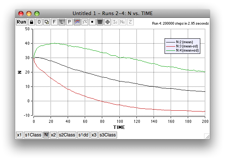The height and width of the screenshot is (160, 225).
Task: Click the dashed lines plot icon
Action: [x=85, y=22]
